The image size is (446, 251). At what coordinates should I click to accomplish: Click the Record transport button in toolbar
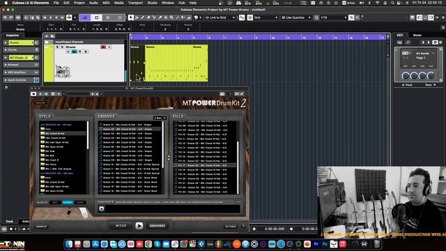coord(119,17)
